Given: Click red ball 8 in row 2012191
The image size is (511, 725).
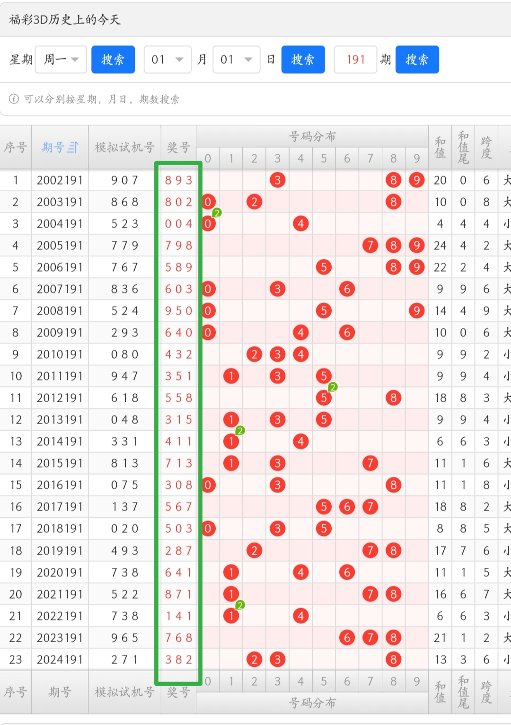Looking at the screenshot, I should (x=394, y=398).
